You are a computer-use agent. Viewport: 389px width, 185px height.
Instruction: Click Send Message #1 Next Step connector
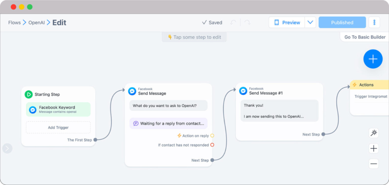click(x=323, y=134)
